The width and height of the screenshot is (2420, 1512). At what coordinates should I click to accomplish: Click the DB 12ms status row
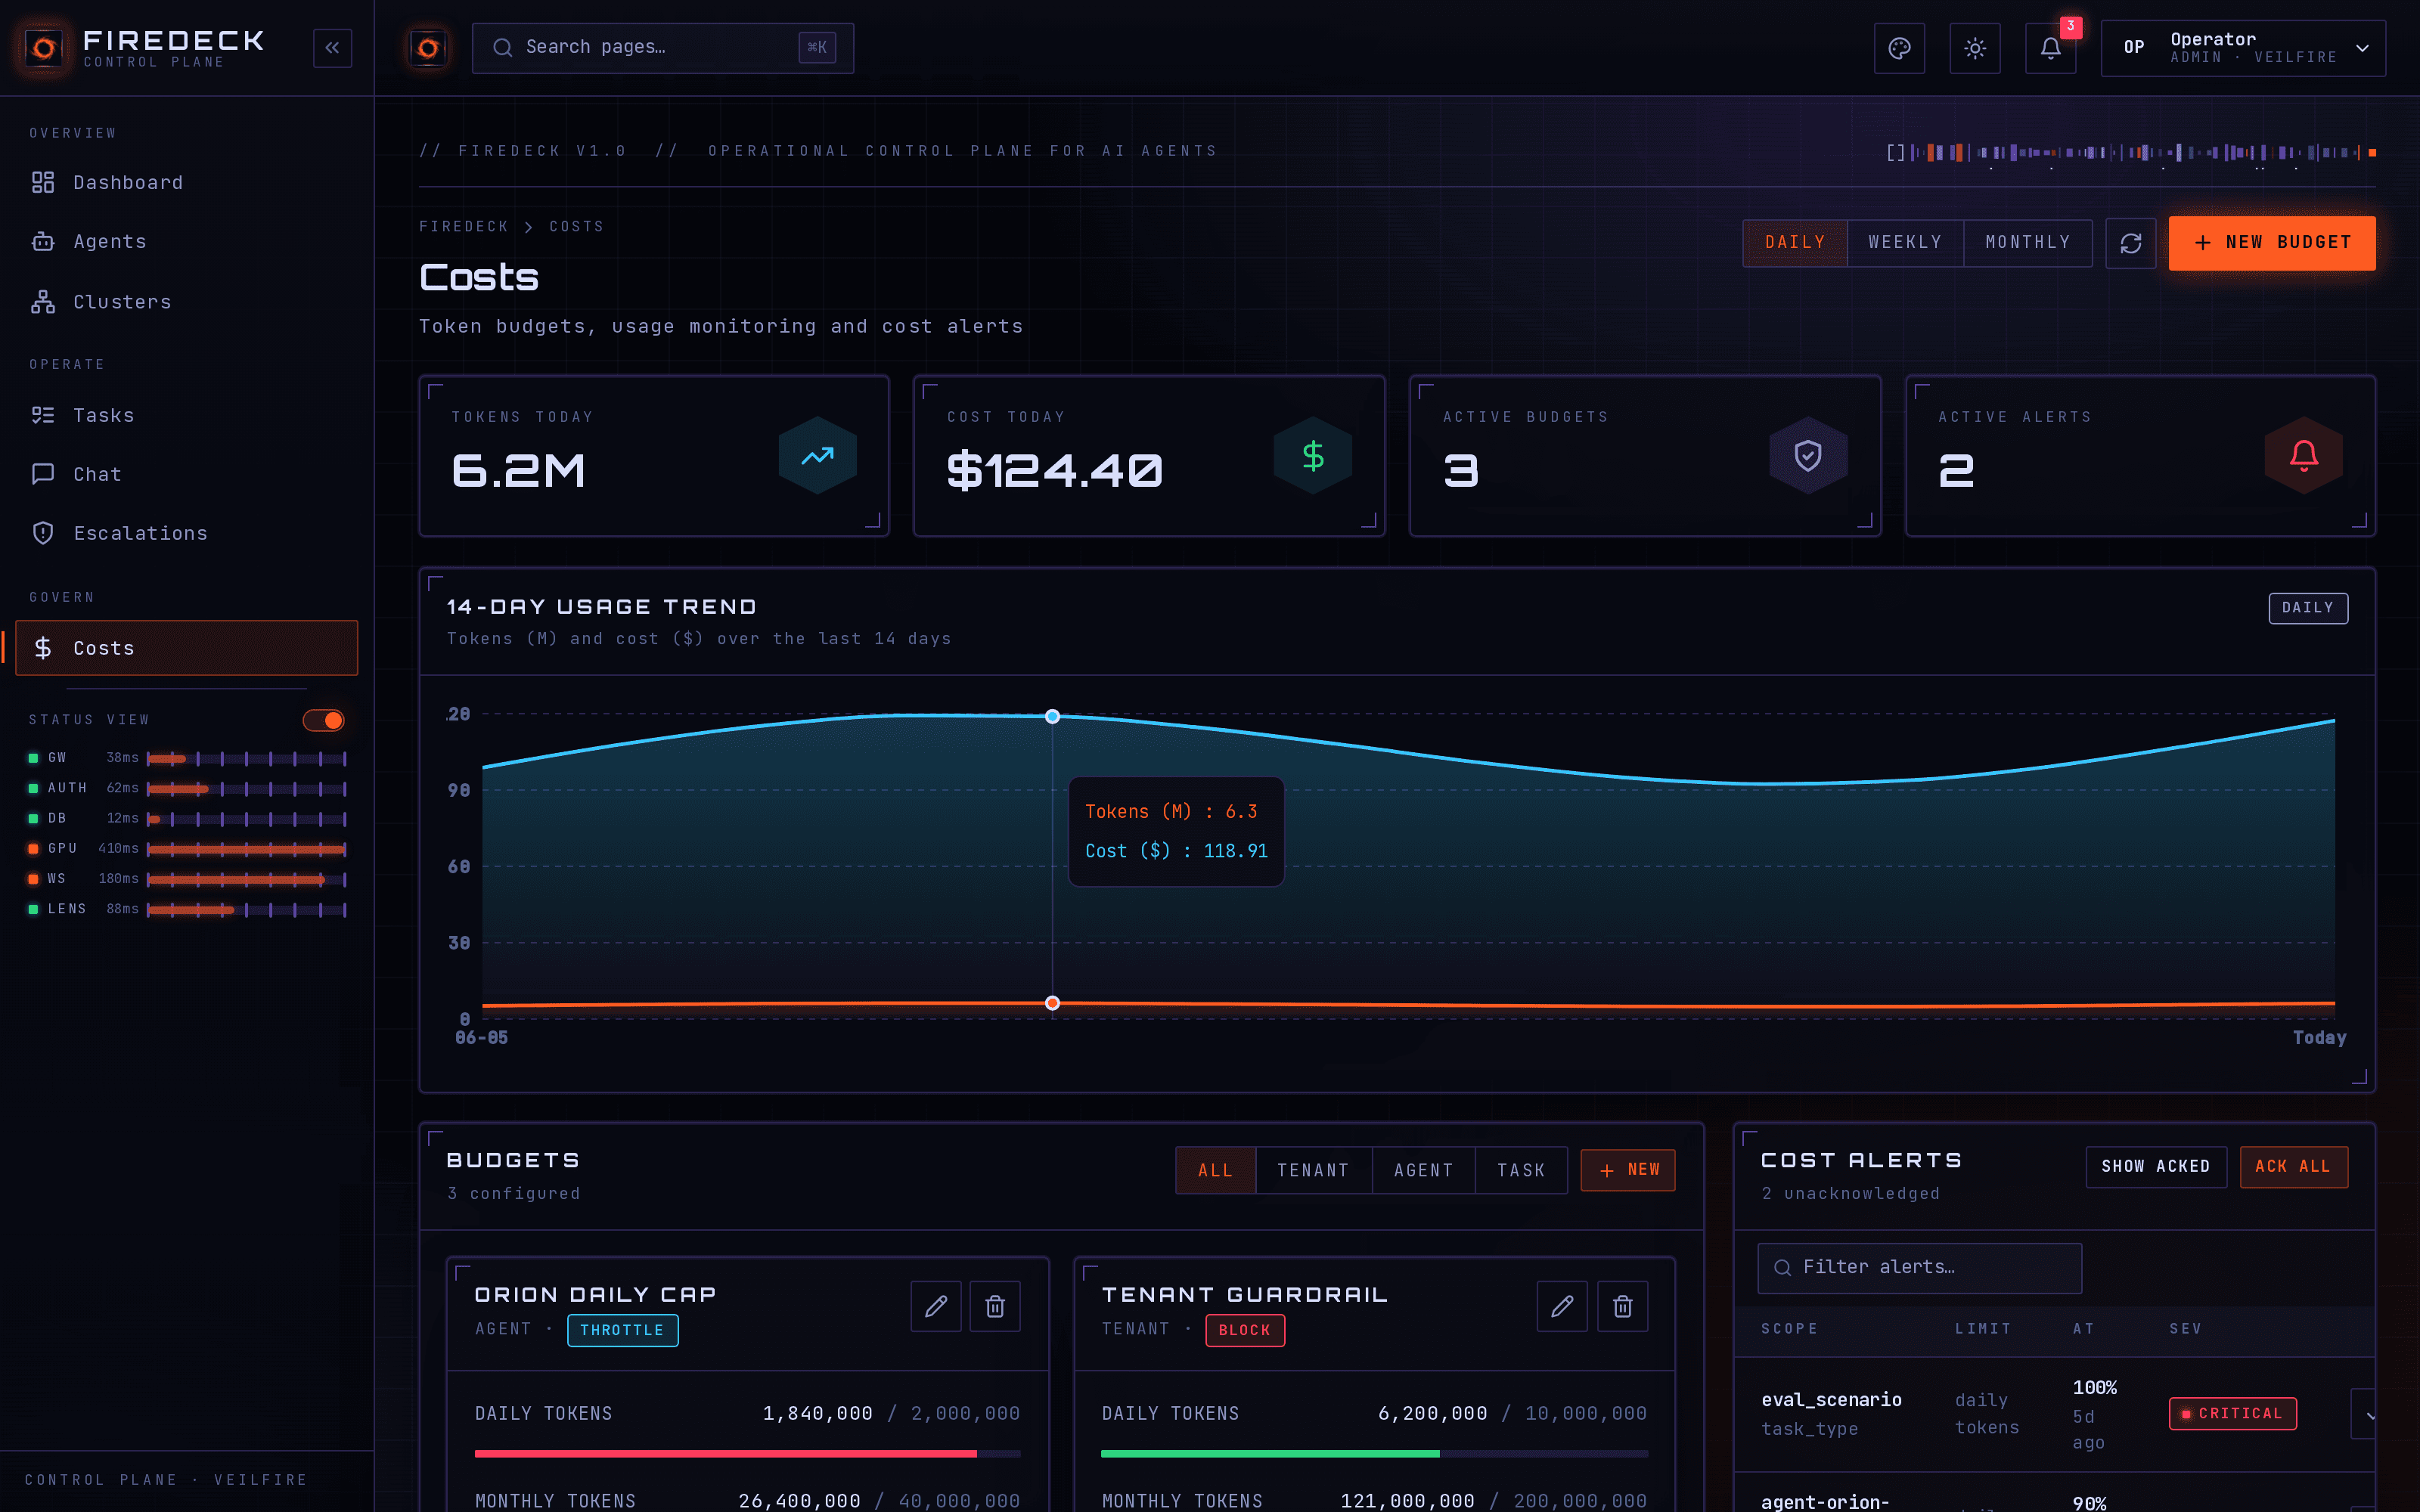click(187, 818)
